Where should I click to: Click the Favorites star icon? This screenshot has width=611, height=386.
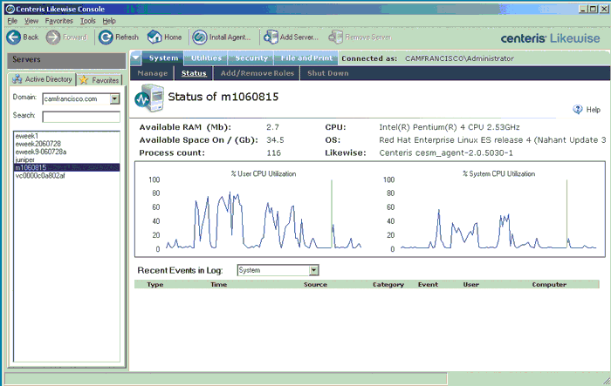pyautogui.click(x=84, y=80)
